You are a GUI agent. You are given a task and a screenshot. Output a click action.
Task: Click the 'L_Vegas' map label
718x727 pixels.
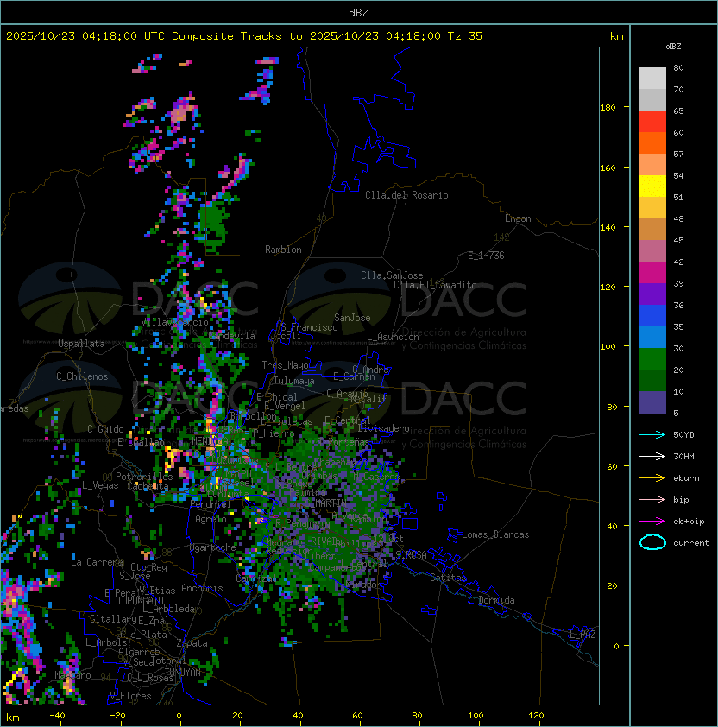point(100,485)
